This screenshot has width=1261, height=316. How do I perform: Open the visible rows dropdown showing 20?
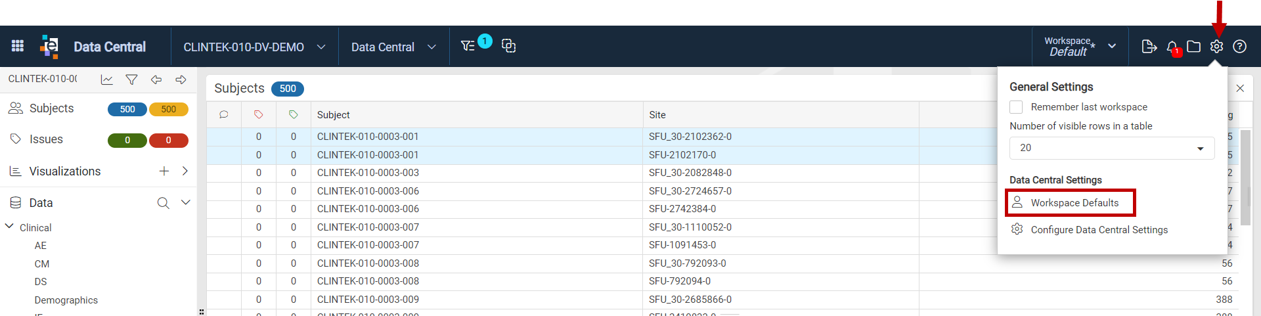[1112, 148]
